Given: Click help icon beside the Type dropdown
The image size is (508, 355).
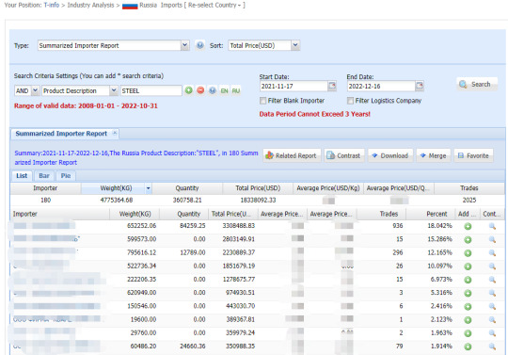Looking at the screenshot, I should [200, 45].
